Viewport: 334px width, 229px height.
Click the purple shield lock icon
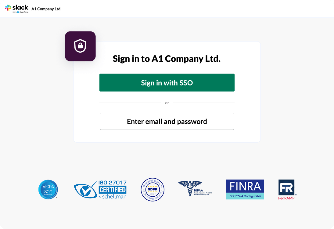point(80,46)
